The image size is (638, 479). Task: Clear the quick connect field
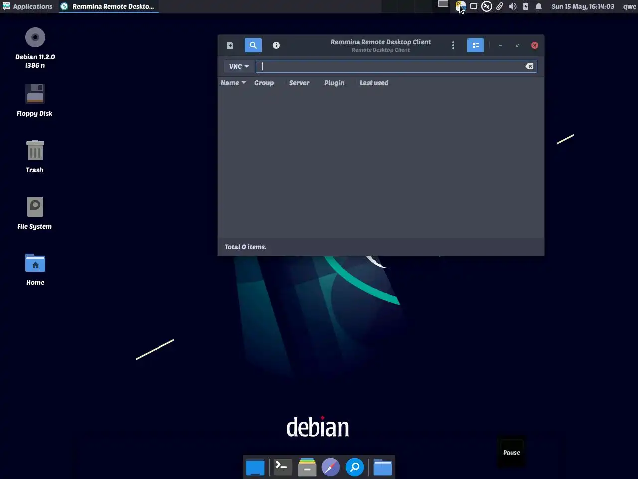(x=529, y=66)
